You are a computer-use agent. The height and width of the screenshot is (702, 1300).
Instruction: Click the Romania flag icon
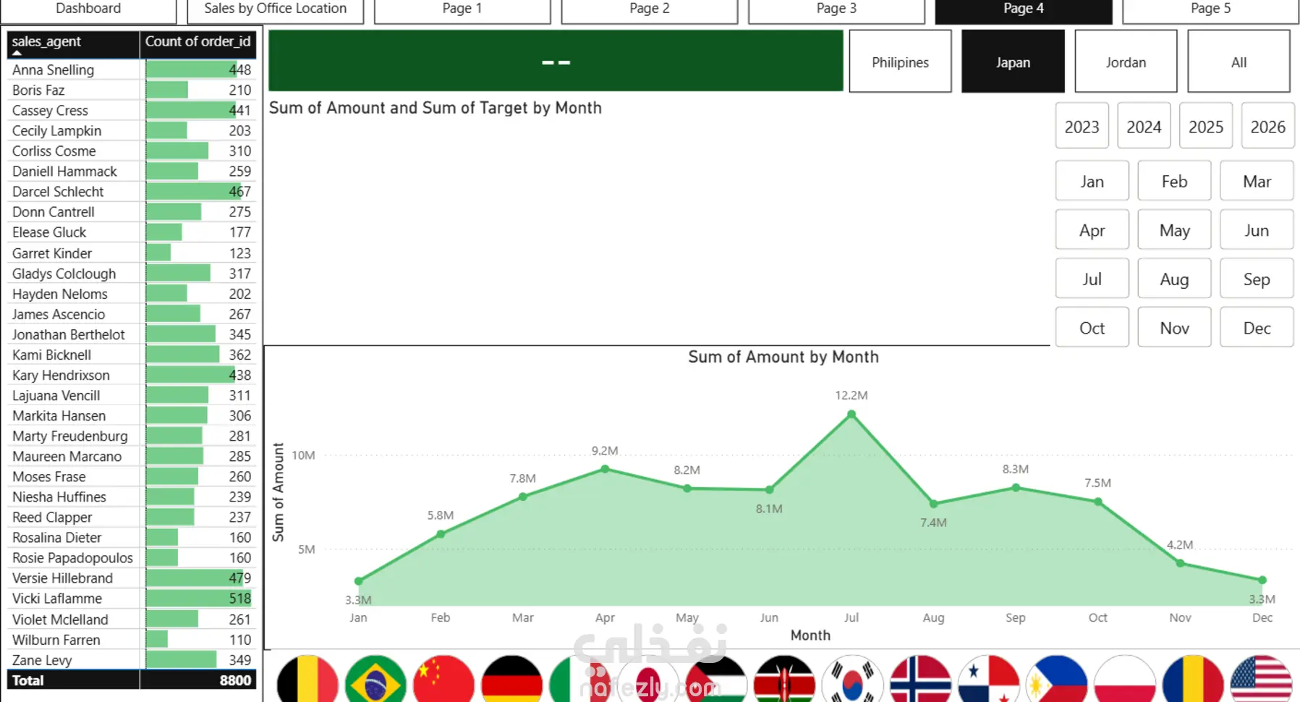(x=1193, y=679)
